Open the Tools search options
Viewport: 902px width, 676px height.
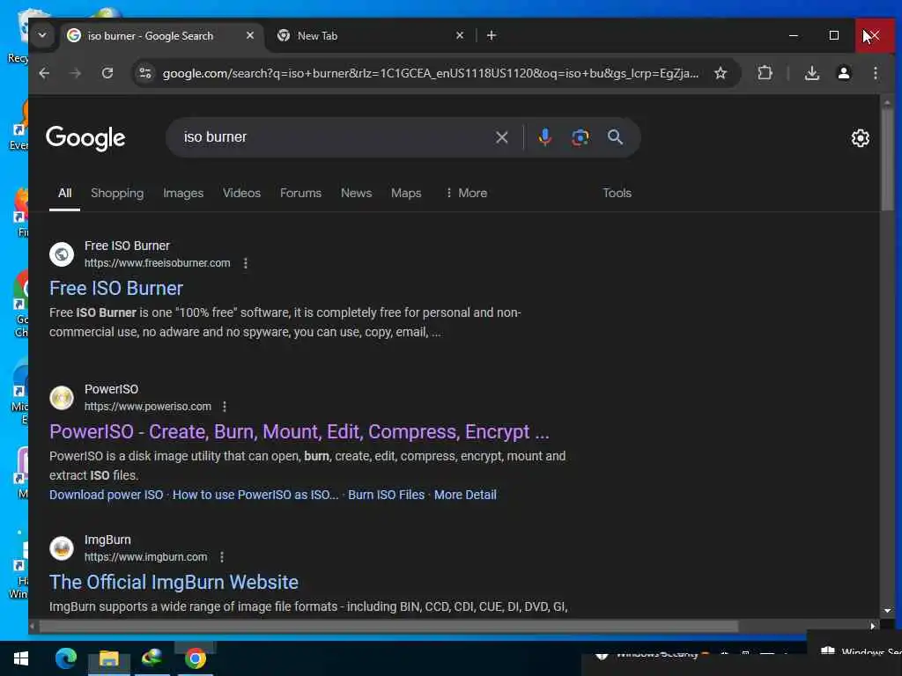[617, 193]
